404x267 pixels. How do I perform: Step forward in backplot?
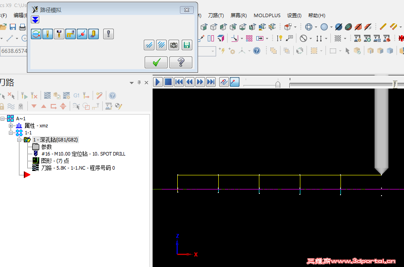[x=200, y=82]
